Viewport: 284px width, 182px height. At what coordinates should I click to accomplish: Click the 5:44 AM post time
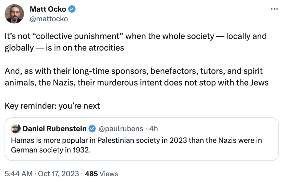tap(17, 174)
